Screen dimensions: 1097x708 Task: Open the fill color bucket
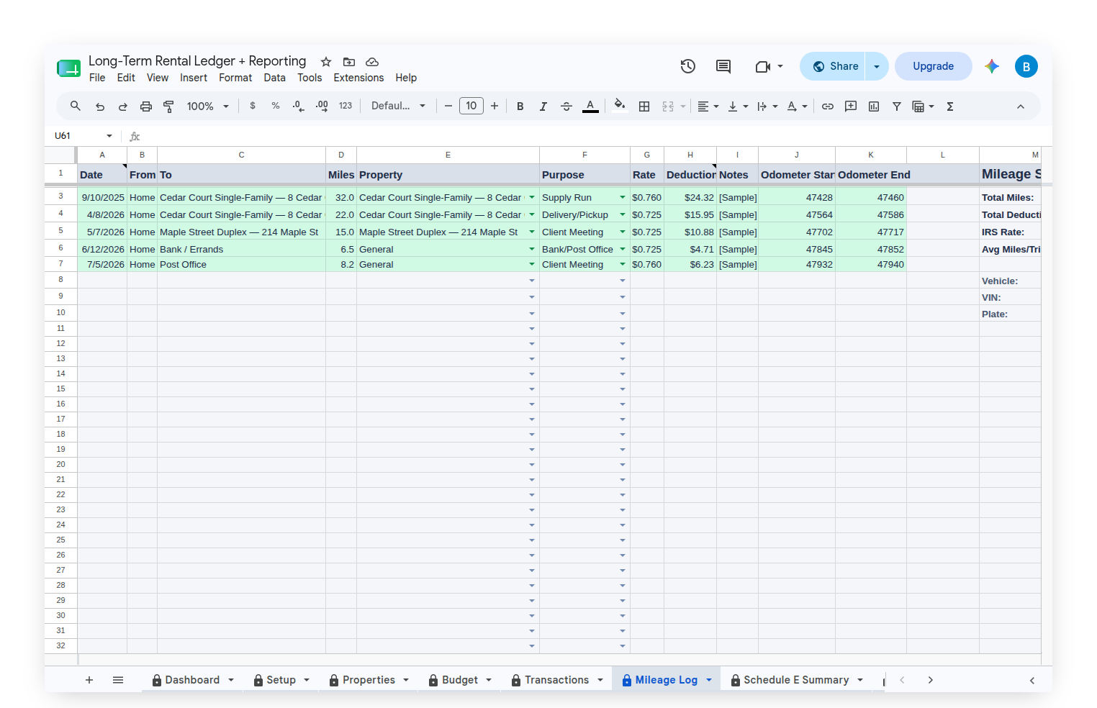click(619, 106)
